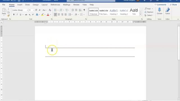
Task: Toggle Center alignment
Action: coord(59,15)
